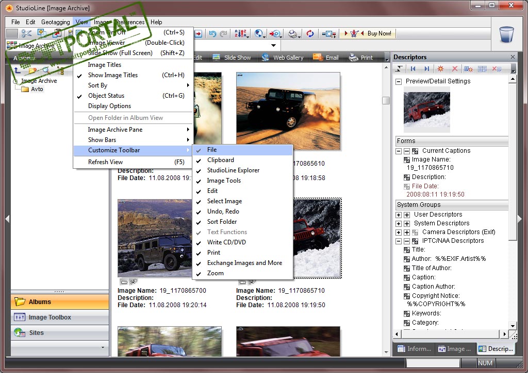
Task: Click the red-blue refresh arrows icon
Action: tap(310, 33)
